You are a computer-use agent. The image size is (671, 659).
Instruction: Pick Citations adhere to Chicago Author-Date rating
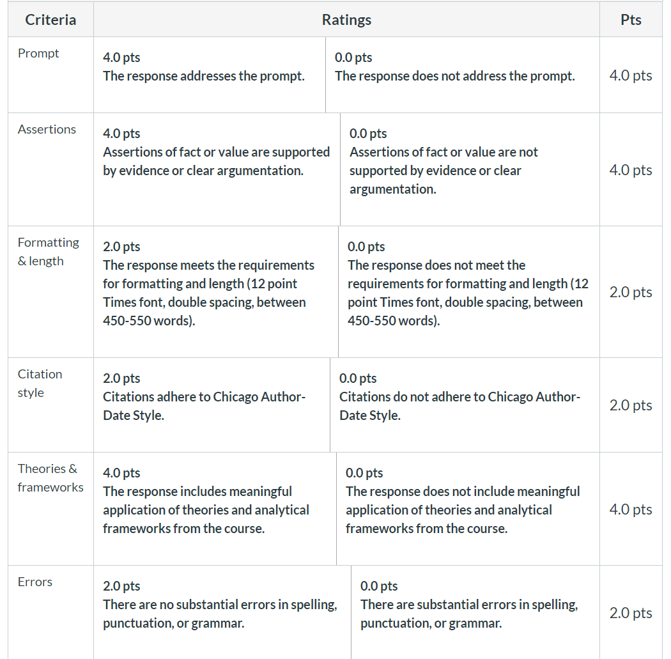(212, 405)
